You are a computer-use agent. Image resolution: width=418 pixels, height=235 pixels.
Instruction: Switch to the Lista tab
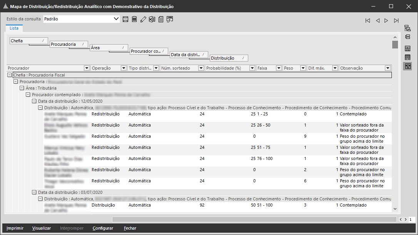click(x=14, y=28)
